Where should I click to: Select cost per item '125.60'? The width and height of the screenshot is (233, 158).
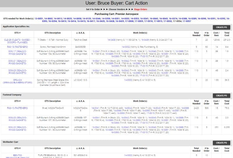pyautogui.click(x=216, y=40)
